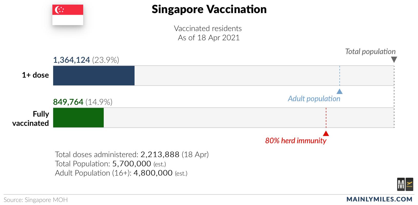Click the Singapore Vaccination title
This screenshot has height=205, width=418.
(209, 9)
